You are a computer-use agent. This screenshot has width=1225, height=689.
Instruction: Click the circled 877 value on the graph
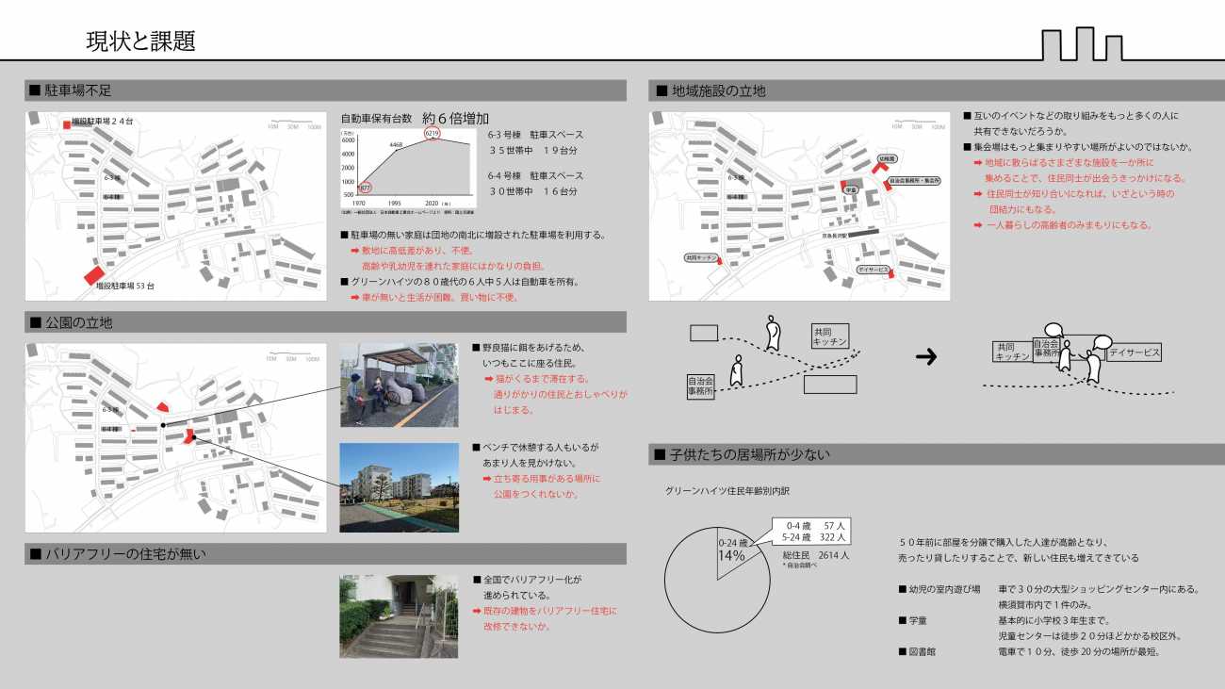pyautogui.click(x=364, y=188)
